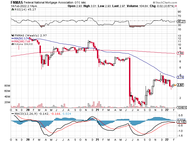Click the -1.5 level on the MACD axis
The image size is (187, 142).
180,136
